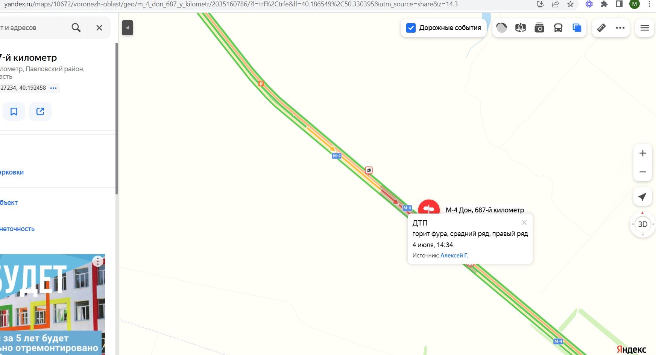Click the search magnifier icon
Screen dimensions: 656x355
tap(76, 28)
